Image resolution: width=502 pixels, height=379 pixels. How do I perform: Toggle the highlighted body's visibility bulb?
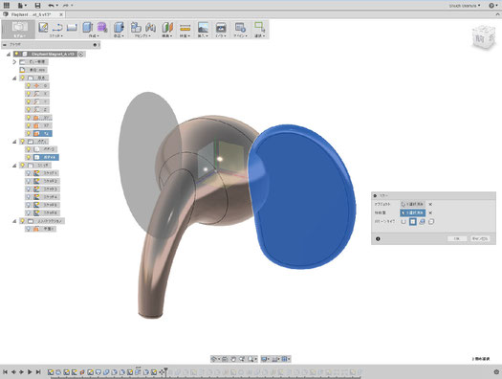[x=29, y=157]
